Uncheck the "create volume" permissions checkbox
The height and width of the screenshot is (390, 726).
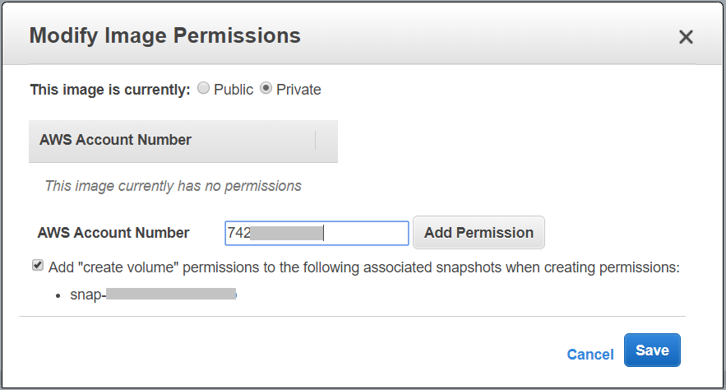[x=38, y=266]
